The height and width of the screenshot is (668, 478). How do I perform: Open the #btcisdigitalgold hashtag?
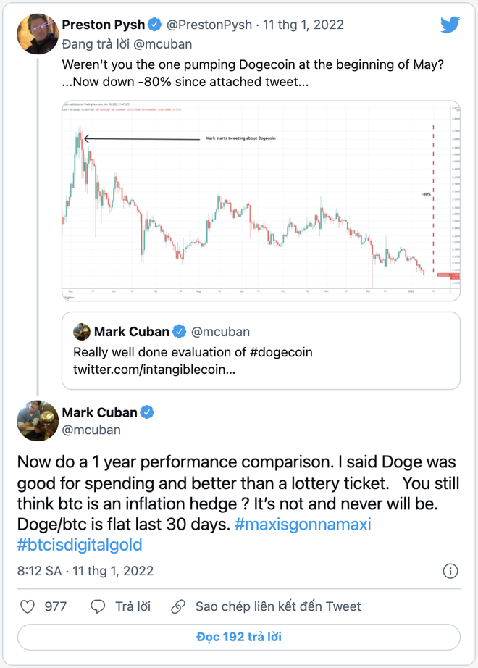[x=80, y=545]
